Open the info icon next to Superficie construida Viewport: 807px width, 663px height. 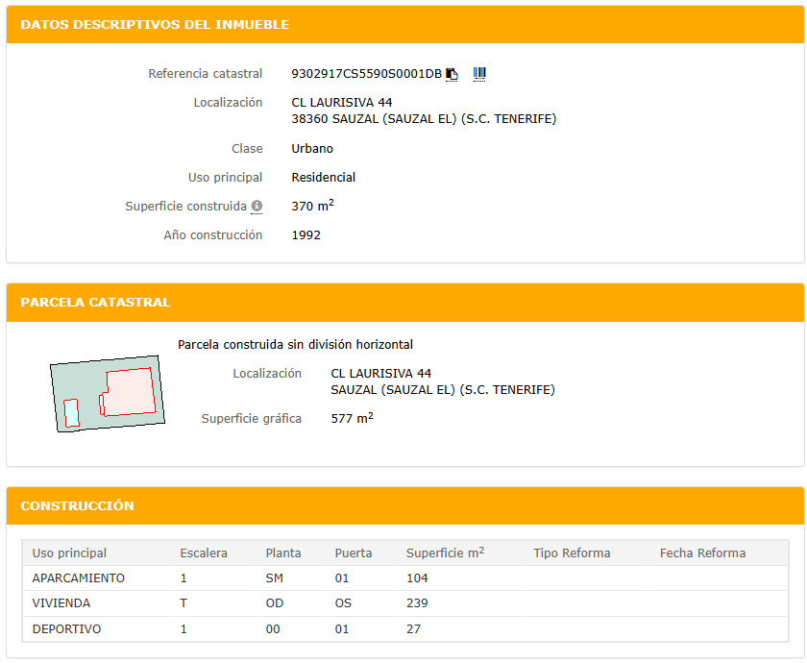(x=257, y=207)
